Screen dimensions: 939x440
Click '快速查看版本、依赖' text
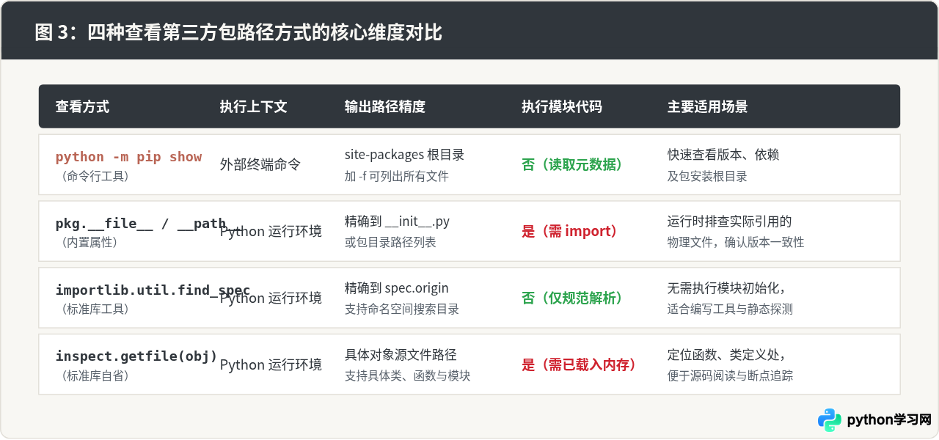[x=723, y=155]
